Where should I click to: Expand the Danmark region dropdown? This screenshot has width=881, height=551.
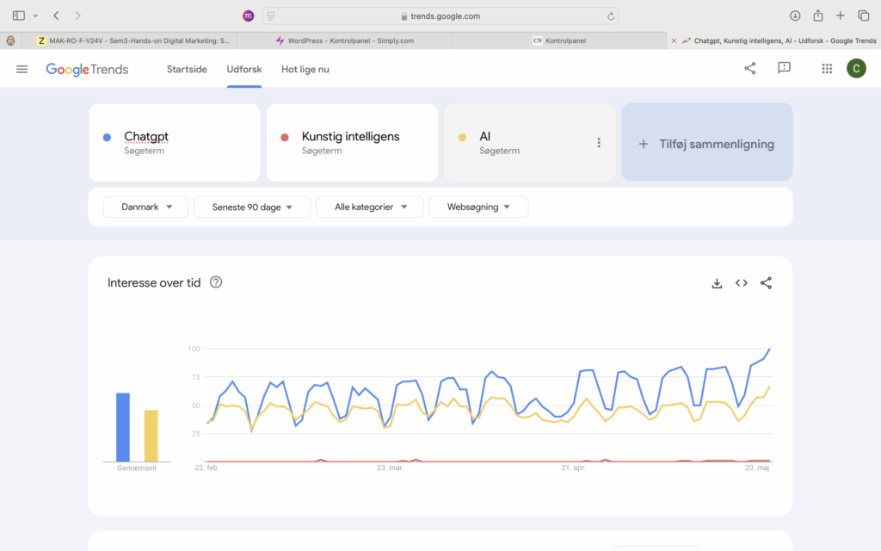coord(145,207)
